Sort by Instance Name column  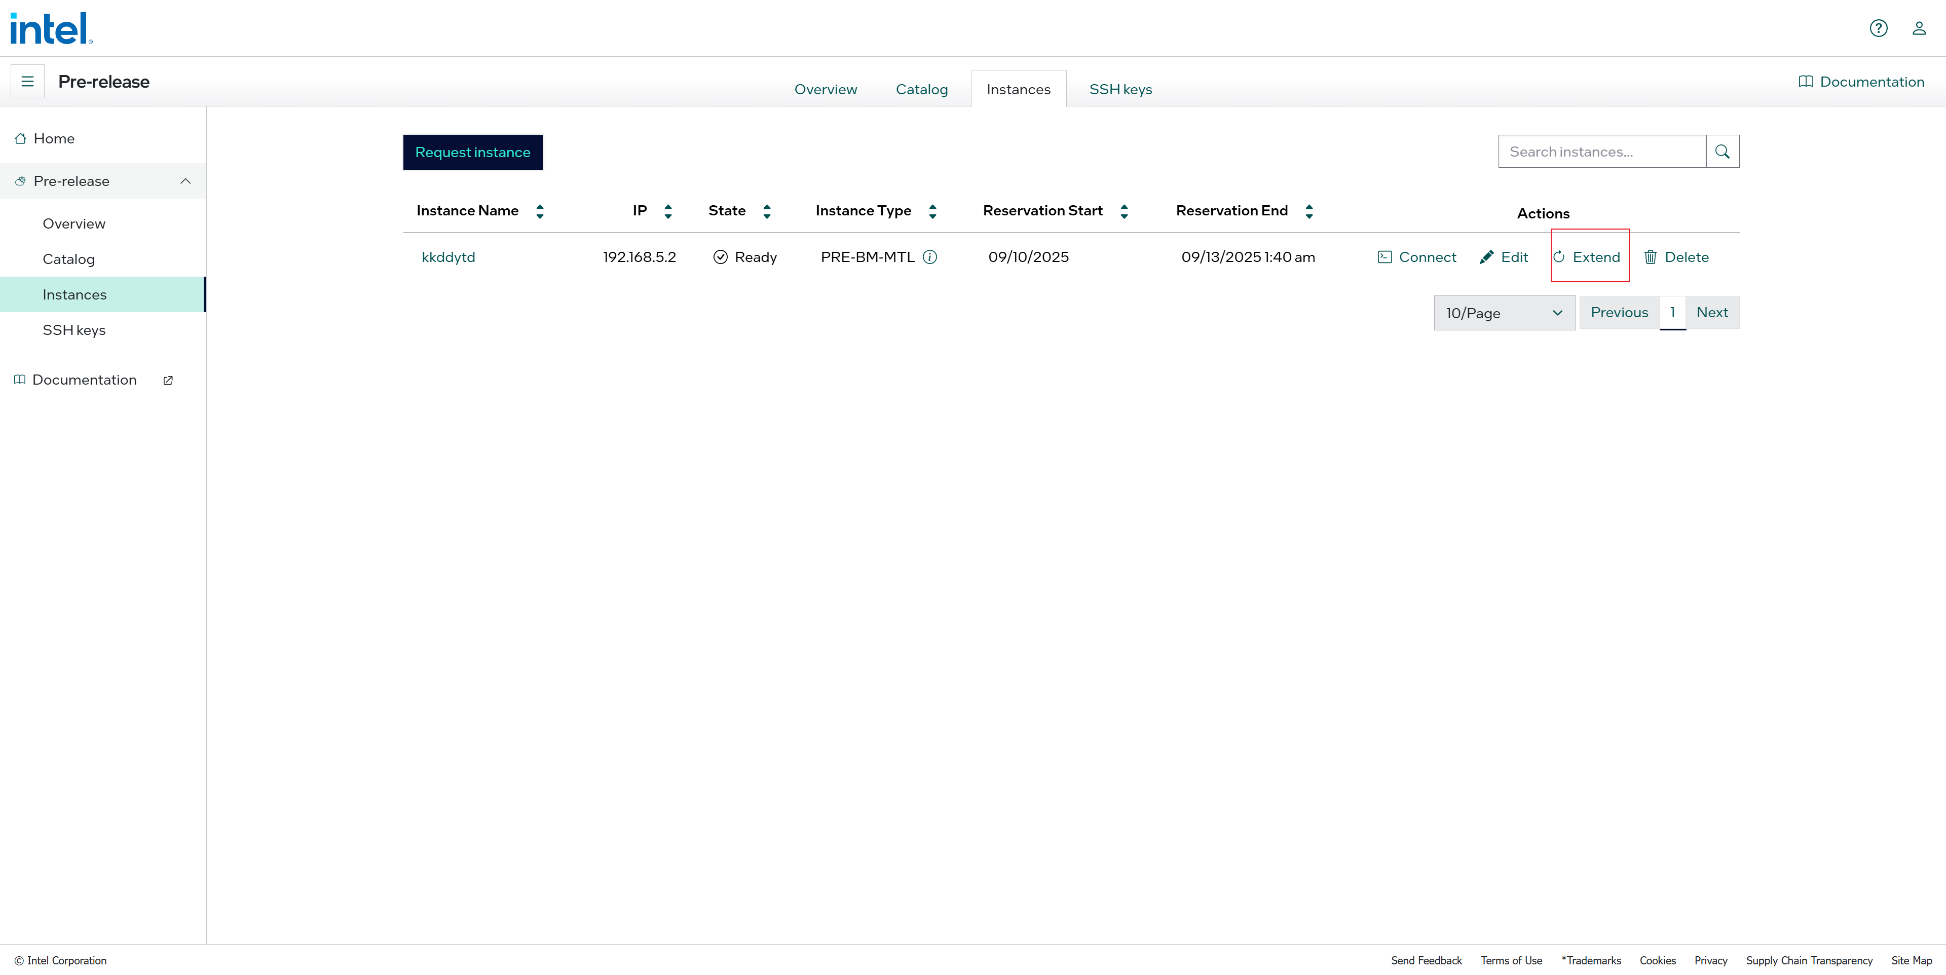tap(539, 211)
